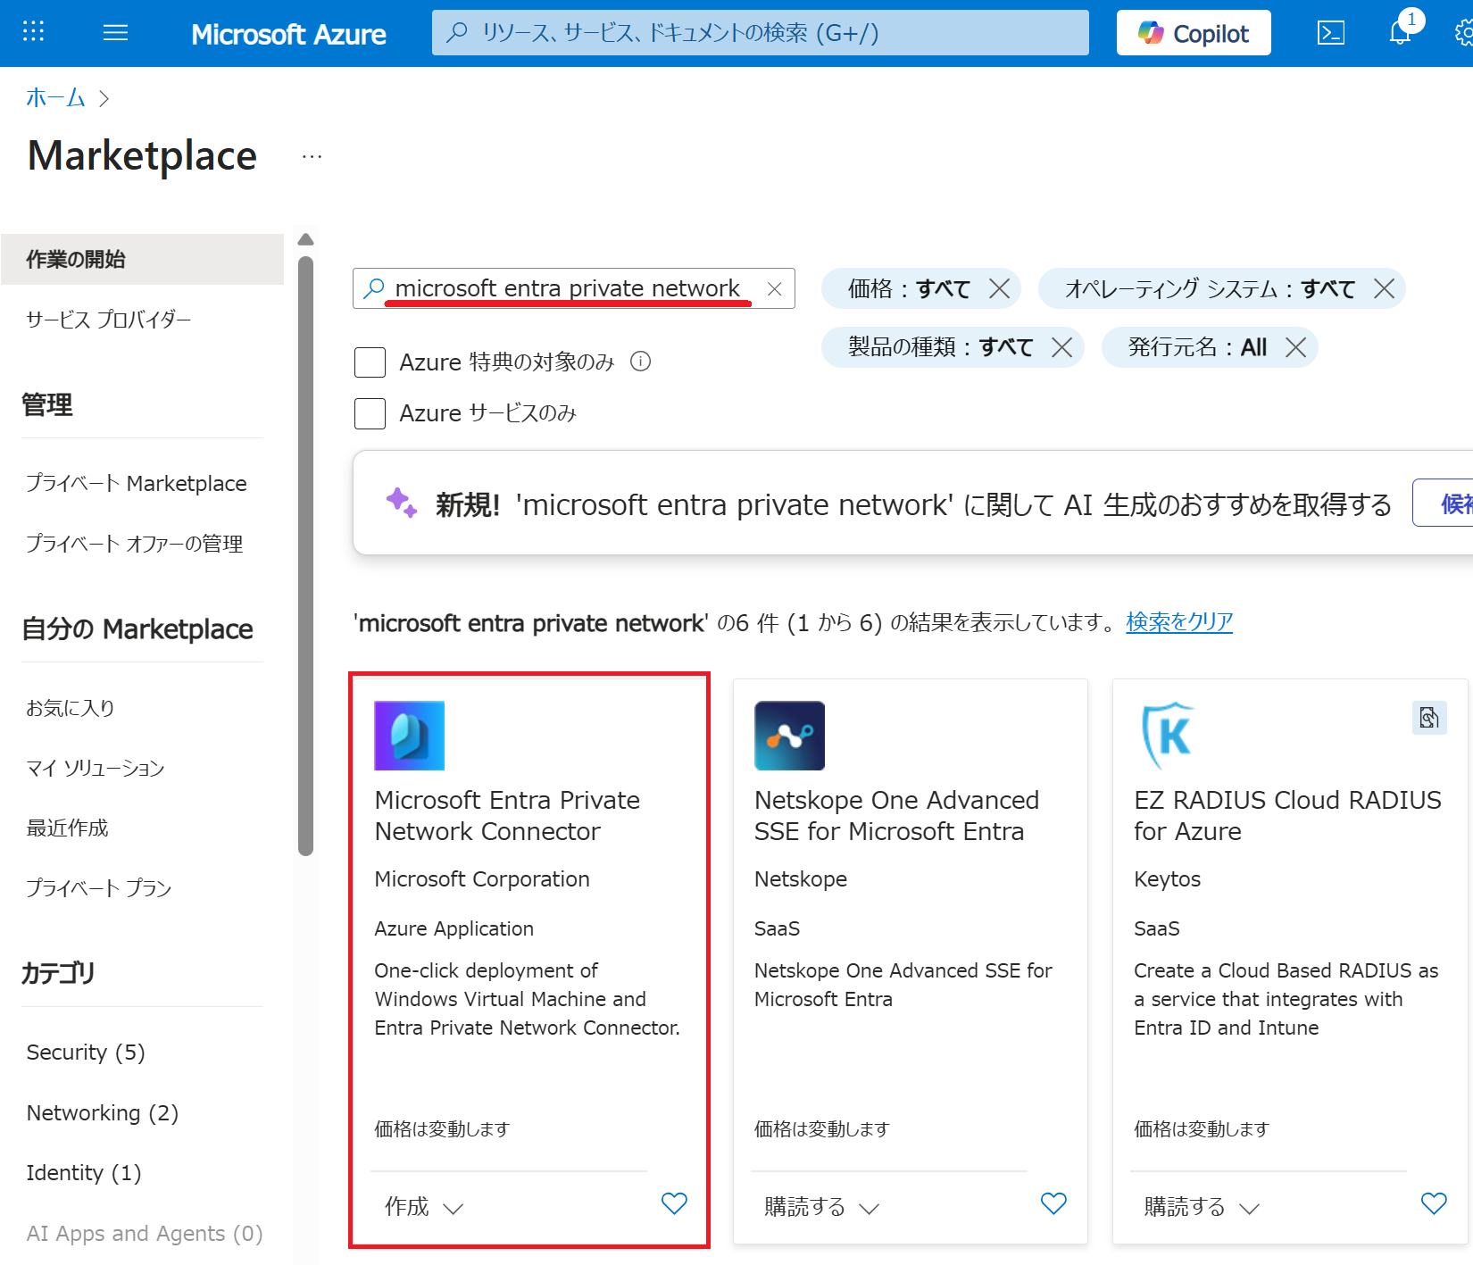Clear the marketplace search text with X
This screenshot has width=1473, height=1265.
pyautogui.click(x=775, y=289)
